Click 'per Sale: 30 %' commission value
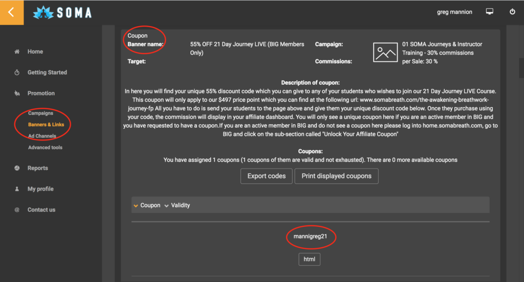The width and height of the screenshot is (524, 282). point(420,61)
